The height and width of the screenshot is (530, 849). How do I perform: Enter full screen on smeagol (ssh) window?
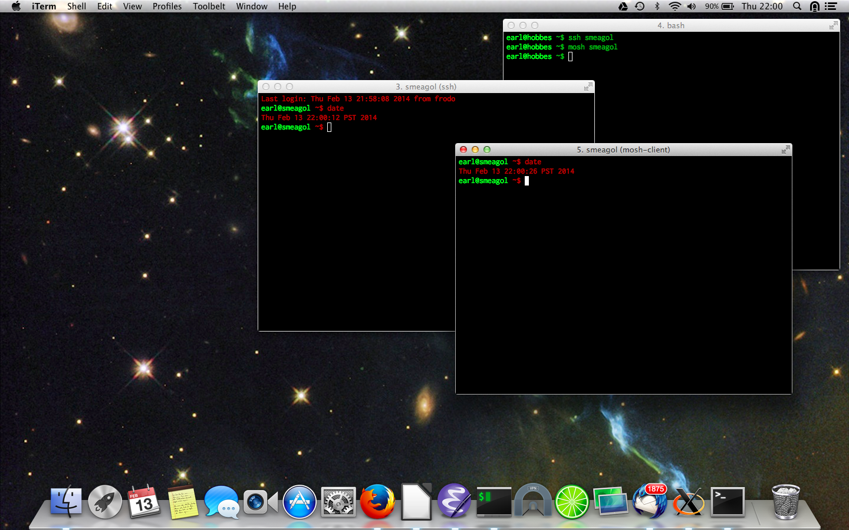tap(588, 87)
